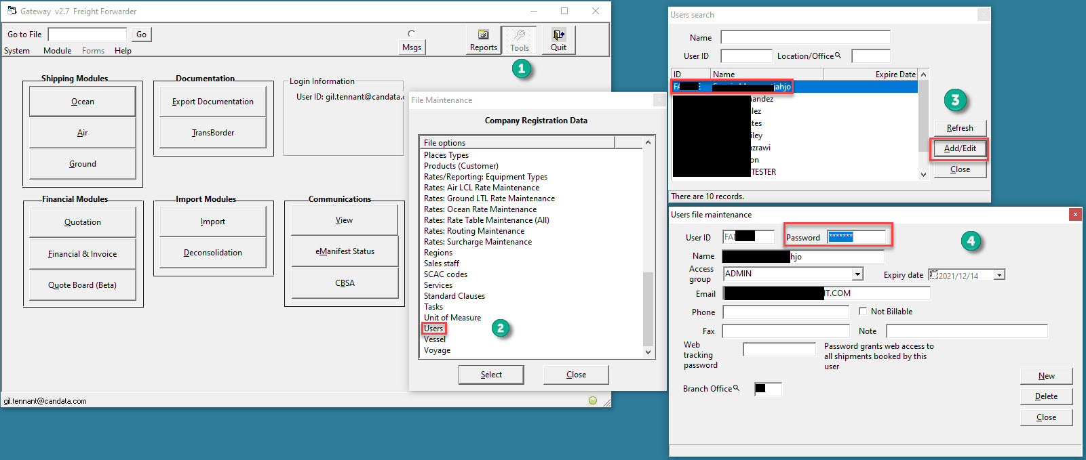Click Close in File Maintenance
Image resolution: width=1086 pixels, height=460 pixels.
pos(576,375)
